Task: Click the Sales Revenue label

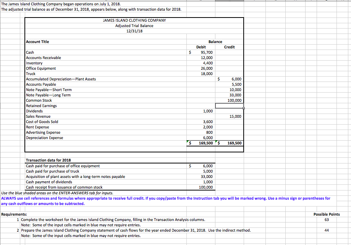Action: (38, 116)
